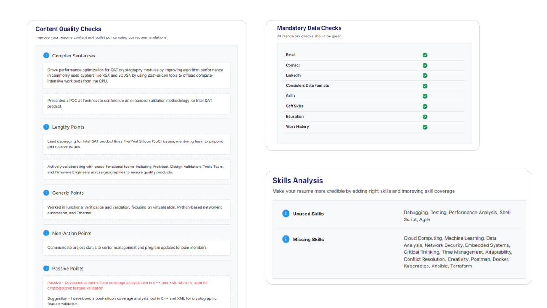
Task: Toggle the LinkedIn check status indicator
Action: [425, 75]
